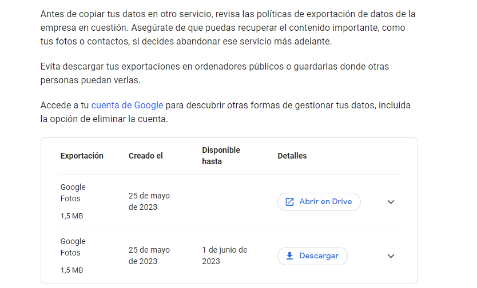This screenshot has height=288, width=477.
Task: Click the open-in-new icon beside Abrir en Drive
Action: (289, 202)
